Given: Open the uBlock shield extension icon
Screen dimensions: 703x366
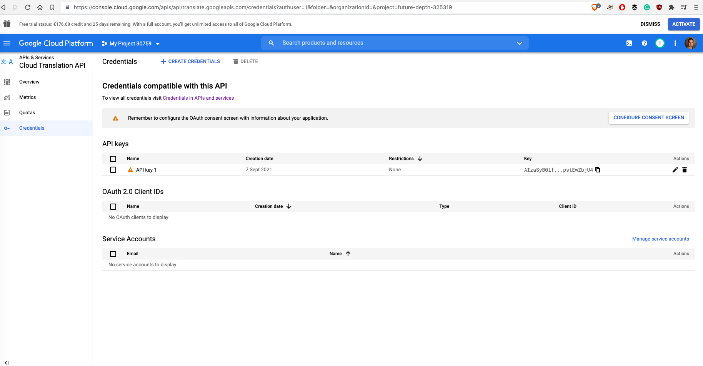Looking at the screenshot, I should (659, 7).
